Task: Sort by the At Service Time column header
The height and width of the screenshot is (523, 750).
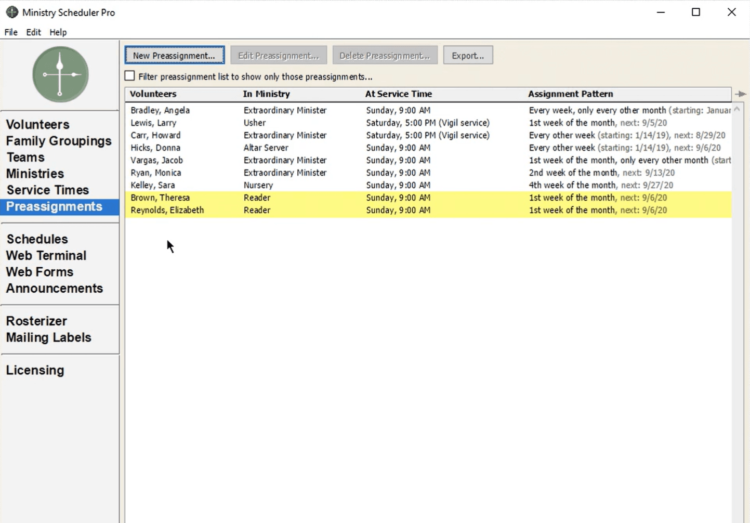Action: tap(442, 94)
